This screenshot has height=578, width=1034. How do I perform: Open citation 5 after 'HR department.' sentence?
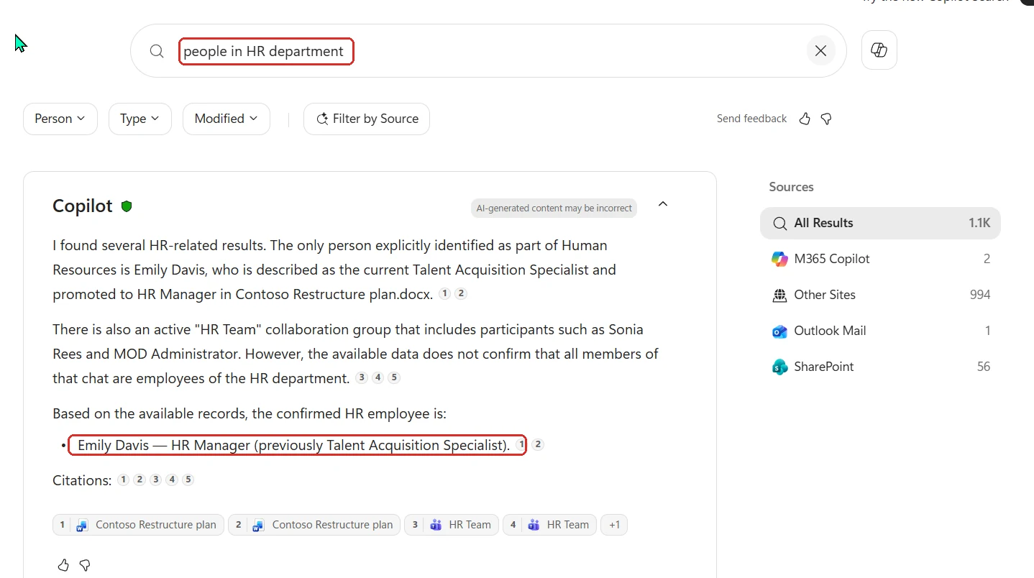(x=394, y=377)
